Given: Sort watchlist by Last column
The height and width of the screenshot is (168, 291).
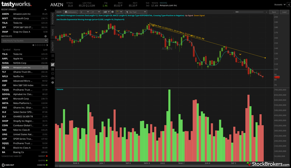Looking at the screenshot, I should click(45, 50).
